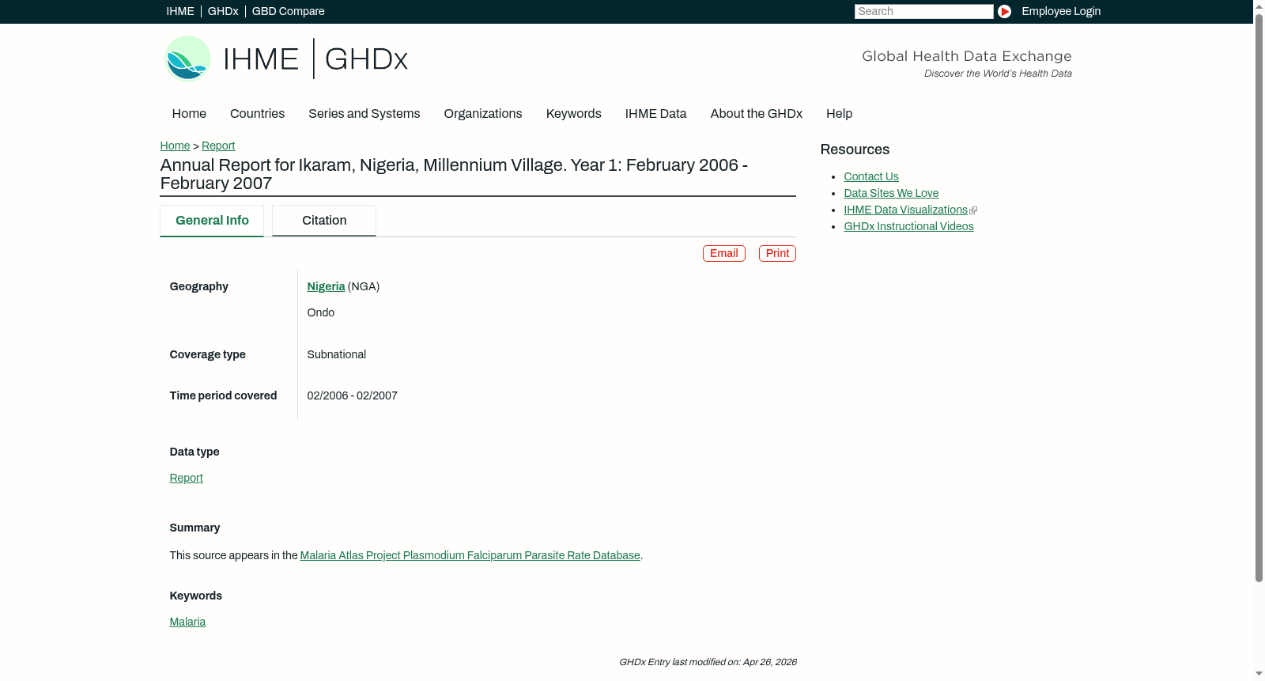
Task: Open Malaria Atlas Project Database link
Action: coord(470,555)
